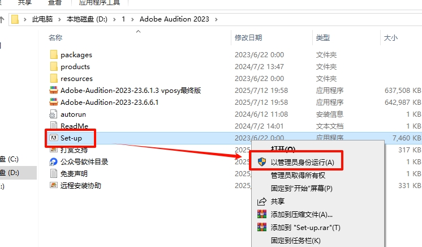Click the ReadMe text document icon

[x=54, y=125]
